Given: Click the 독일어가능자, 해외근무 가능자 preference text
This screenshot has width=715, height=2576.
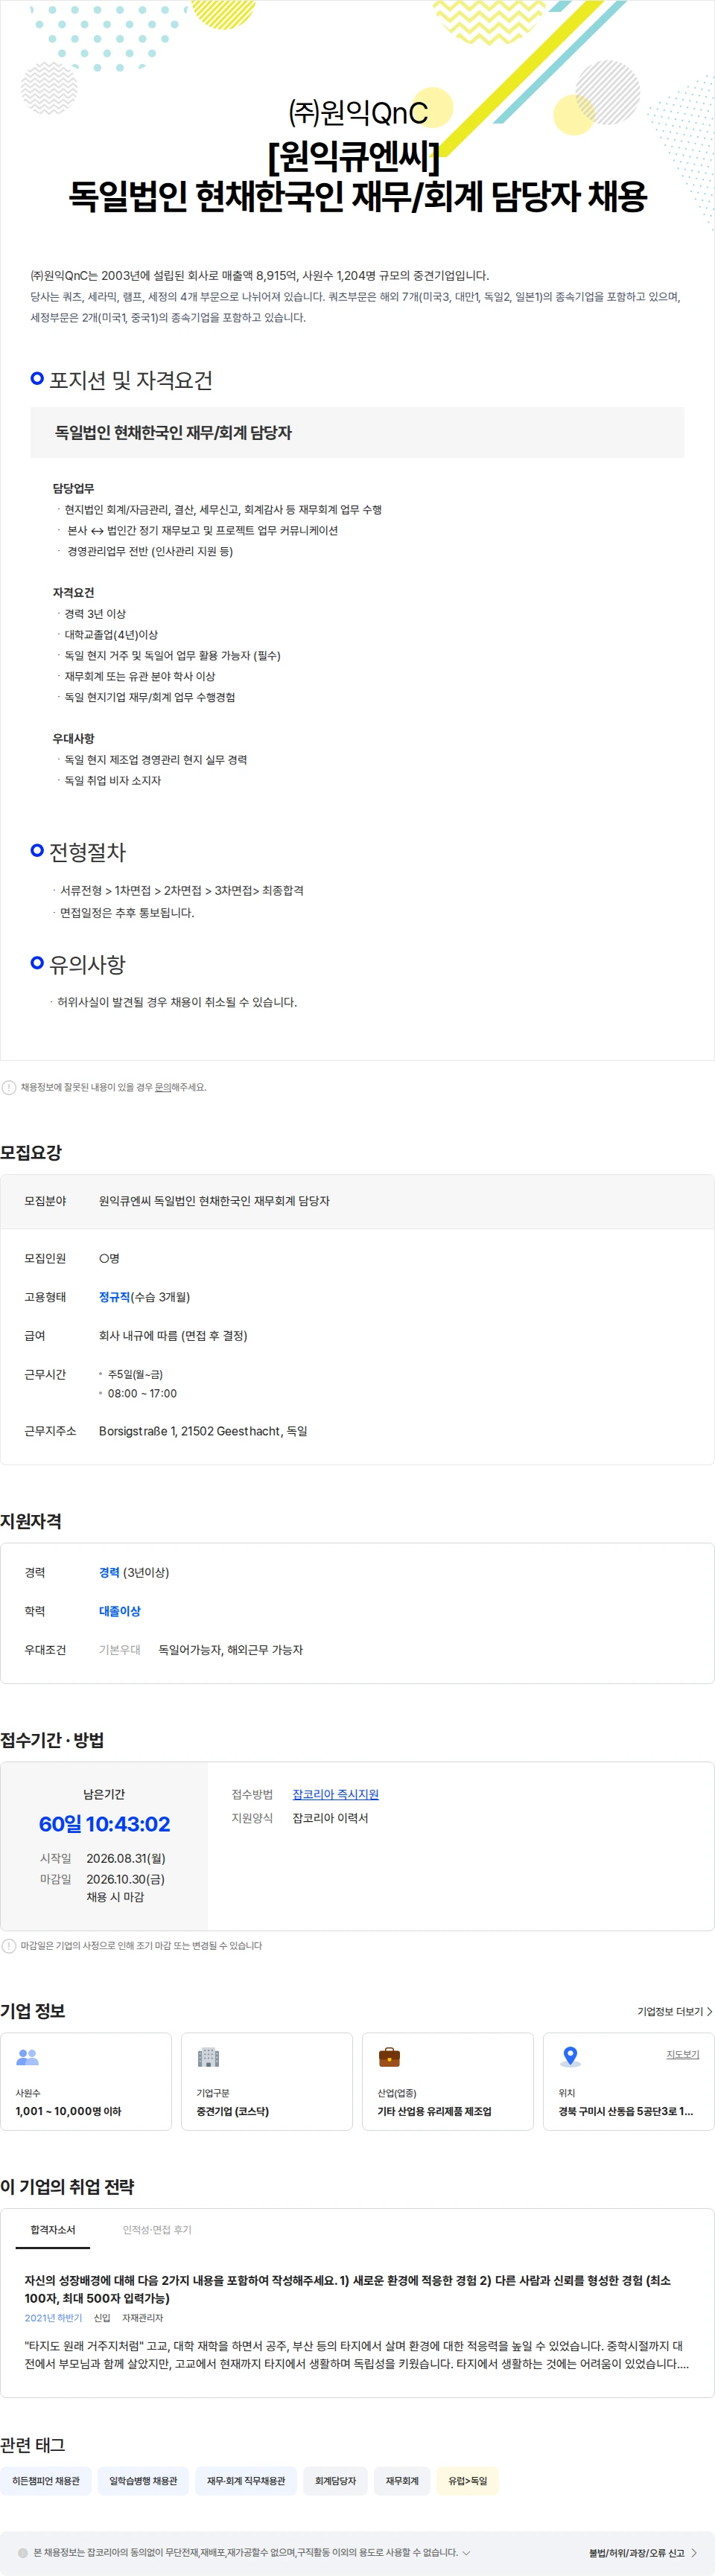Looking at the screenshot, I should pos(230,1650).
